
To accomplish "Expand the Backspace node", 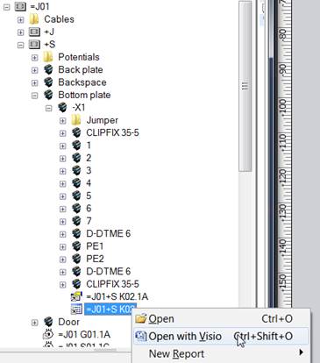I will [x=34, y=82].
